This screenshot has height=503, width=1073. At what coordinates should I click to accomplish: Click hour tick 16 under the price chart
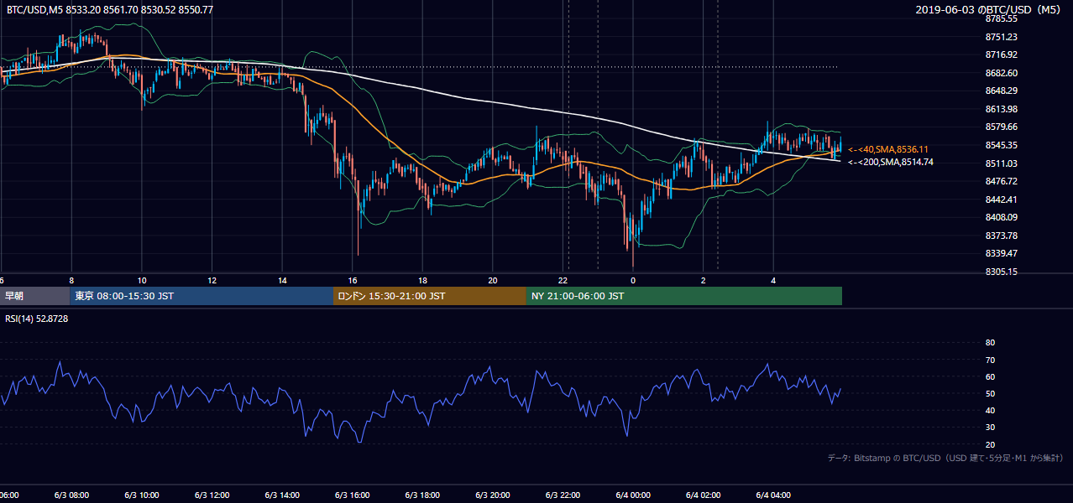(x=353, y=280)
